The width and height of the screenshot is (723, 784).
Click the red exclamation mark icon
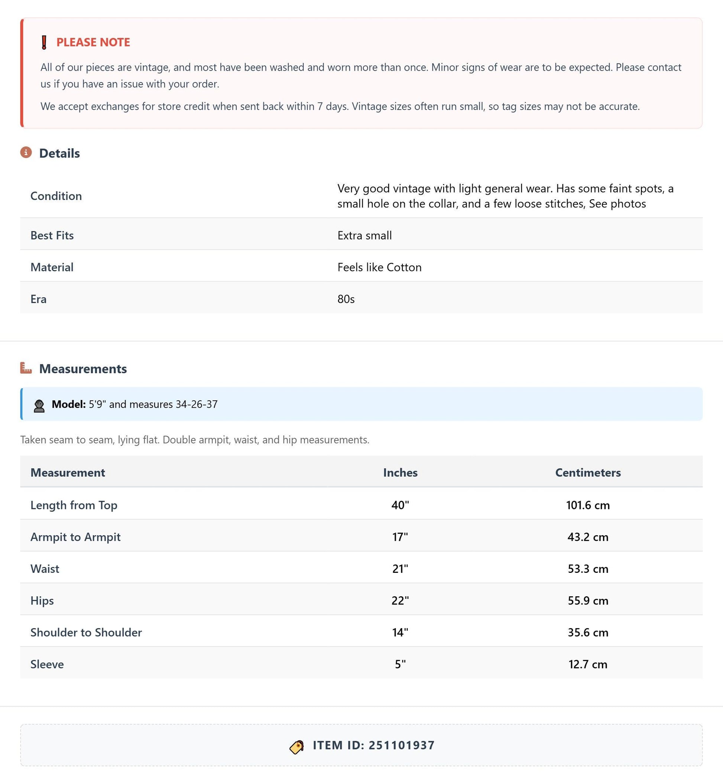[x=44, y=42]
